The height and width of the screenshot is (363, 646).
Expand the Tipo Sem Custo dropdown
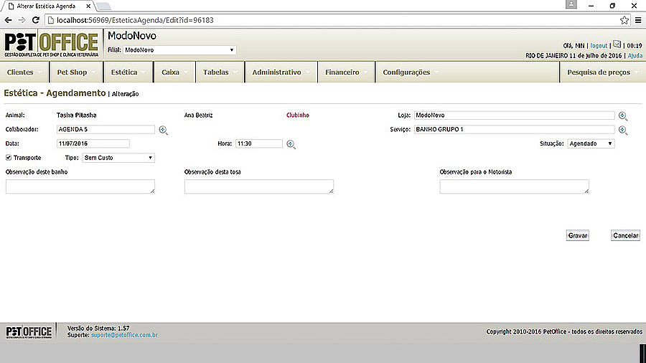[118, 157]
